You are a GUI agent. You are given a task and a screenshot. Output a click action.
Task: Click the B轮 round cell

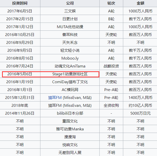(111, 19)
